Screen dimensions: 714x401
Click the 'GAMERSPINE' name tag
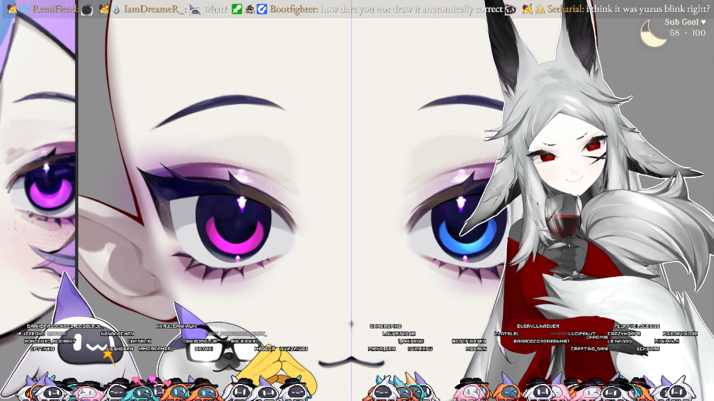[386, 327]
